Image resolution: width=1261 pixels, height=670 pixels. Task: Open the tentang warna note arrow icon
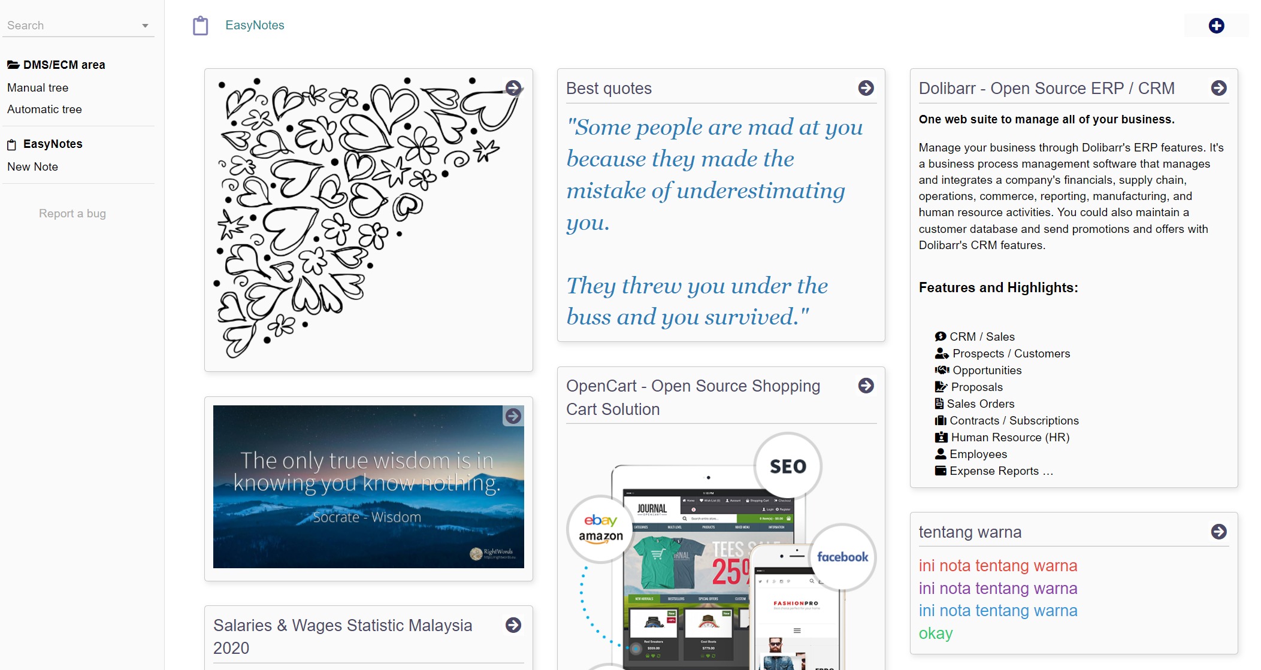tap(1218, 532)
